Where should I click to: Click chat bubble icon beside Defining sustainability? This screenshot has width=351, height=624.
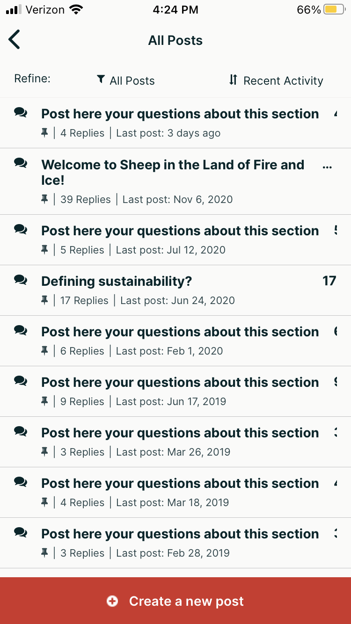(21, 280)
